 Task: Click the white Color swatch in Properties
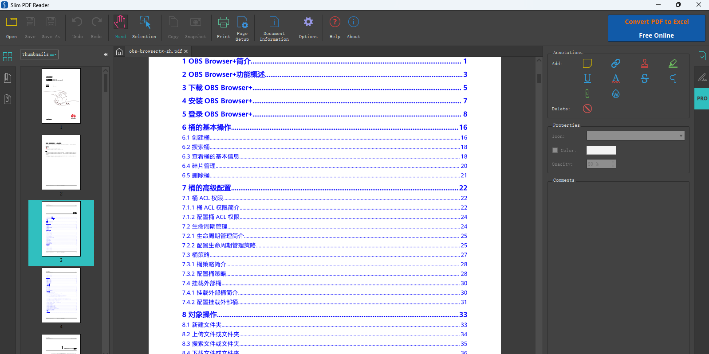click(601, 150)
